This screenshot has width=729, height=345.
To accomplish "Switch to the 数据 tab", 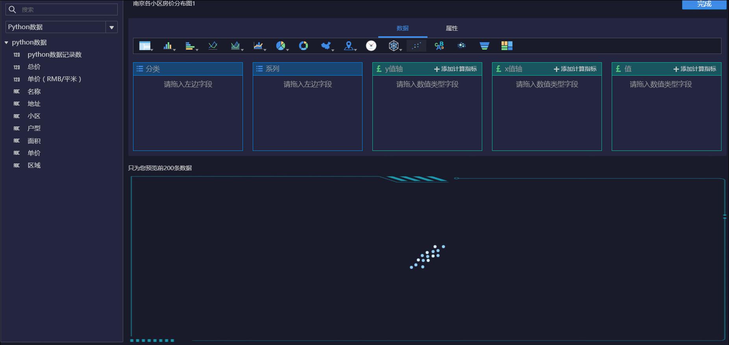I will (x=403, y=28).
